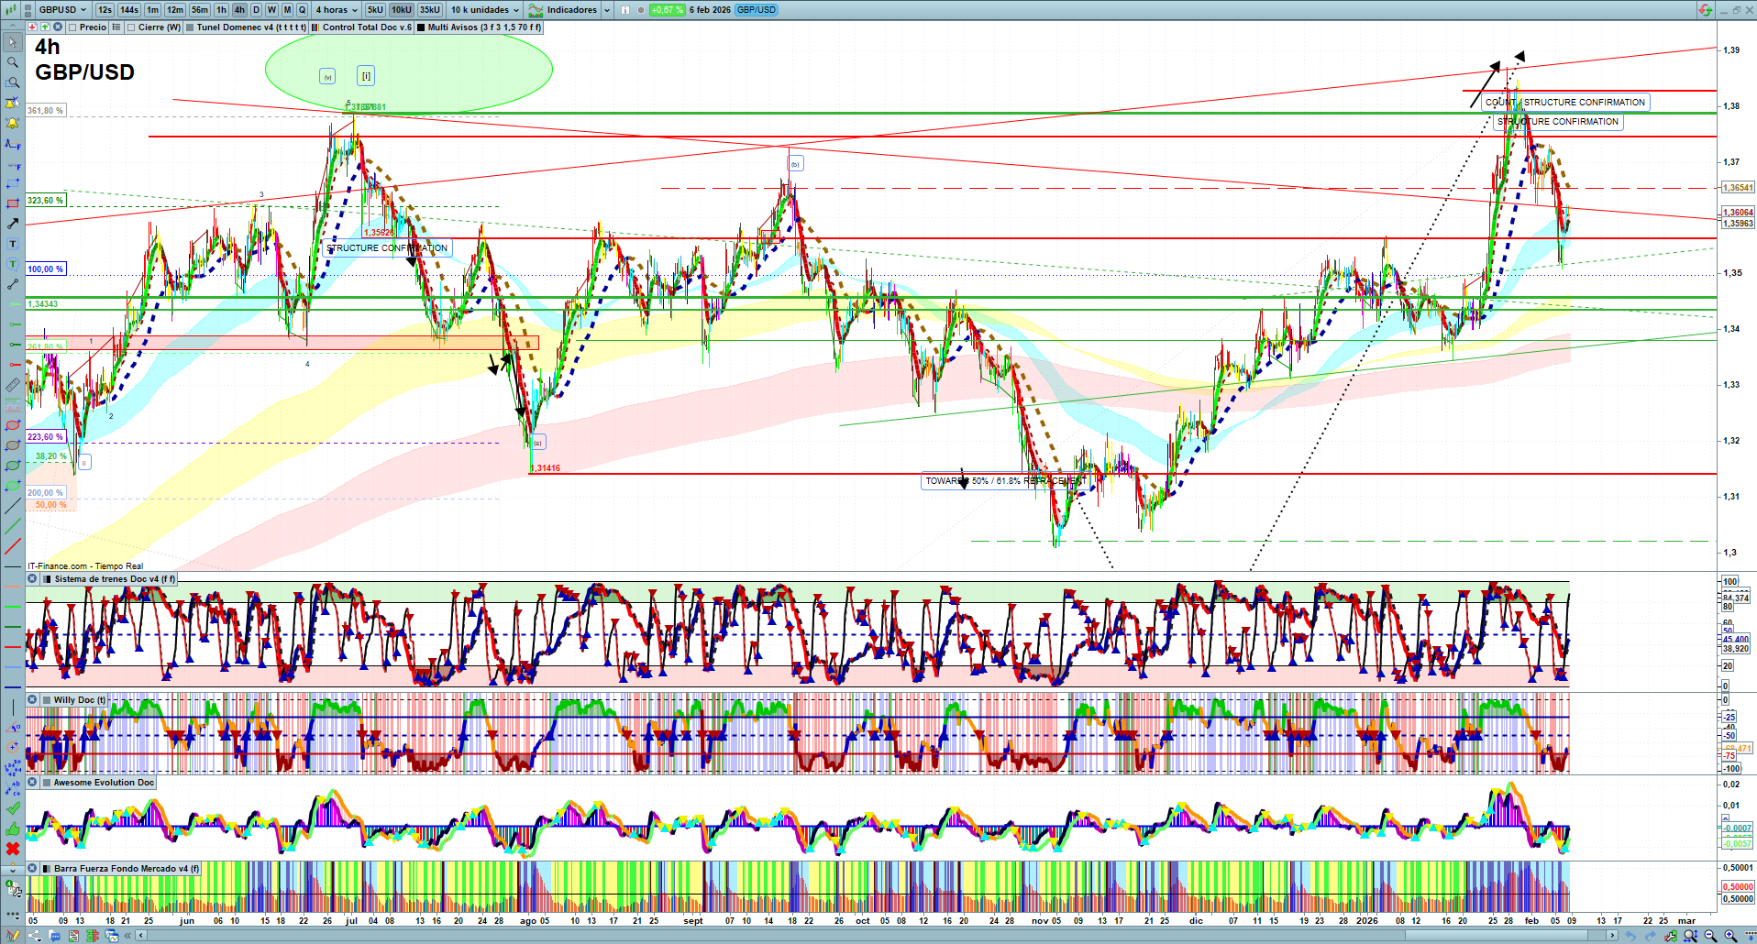1757x944 pixels.
Task: Toggle the Precio checkbox
Action: [72, 27]
